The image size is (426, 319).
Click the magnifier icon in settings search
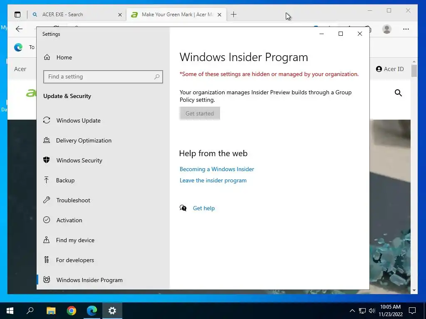coord(157,77)
